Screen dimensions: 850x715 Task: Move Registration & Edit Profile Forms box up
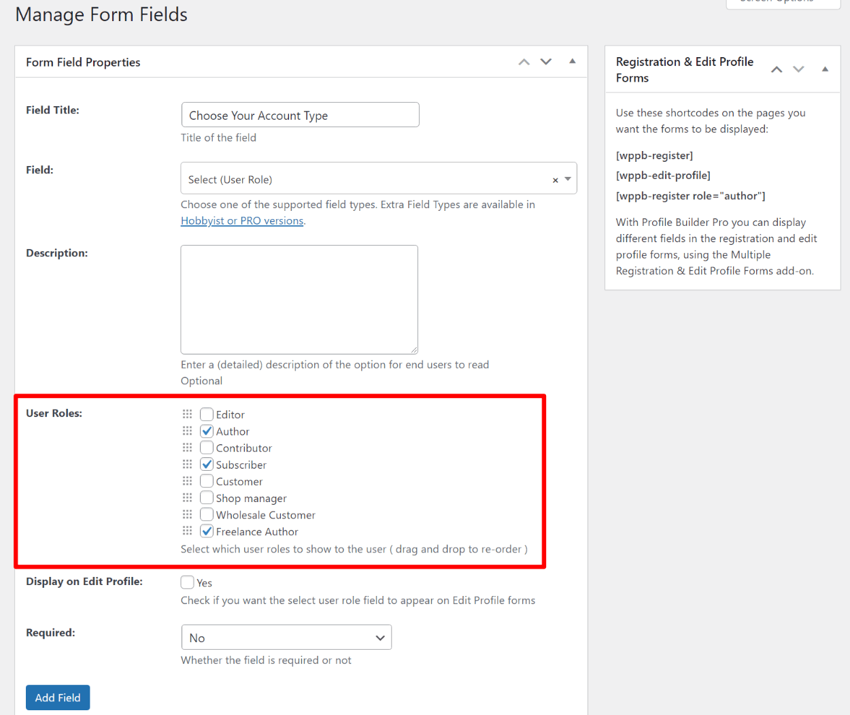pyautogui.click(x=777, y=69)
